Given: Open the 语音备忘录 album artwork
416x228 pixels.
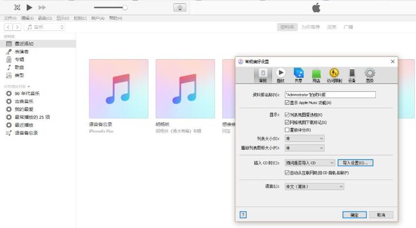Looking at the screenshot, I should (x=119, y=88).
